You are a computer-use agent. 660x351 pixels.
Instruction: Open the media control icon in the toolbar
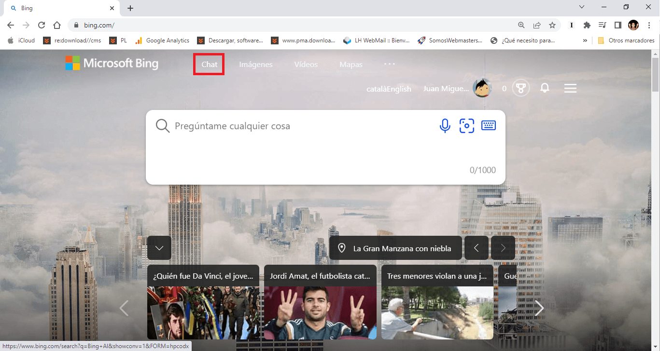click(602, 25)
